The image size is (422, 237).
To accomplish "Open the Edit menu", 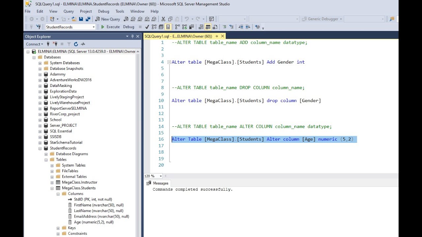I will tap(40, 11).
